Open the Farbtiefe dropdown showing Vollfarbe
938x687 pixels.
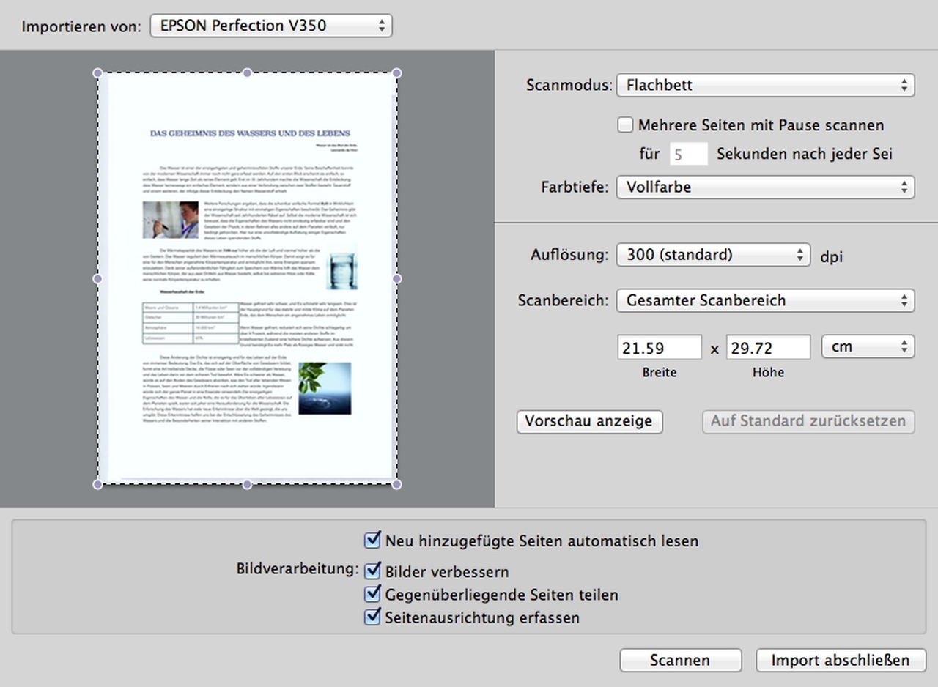(x=766, y=187)
